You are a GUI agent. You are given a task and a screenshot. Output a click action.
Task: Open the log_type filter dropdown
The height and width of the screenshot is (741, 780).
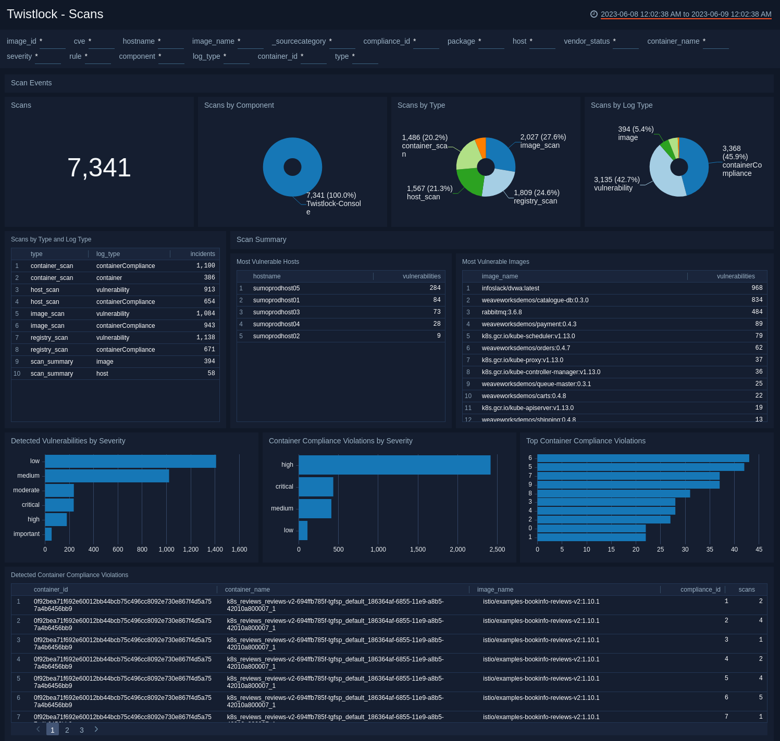(x=237, y=58)
